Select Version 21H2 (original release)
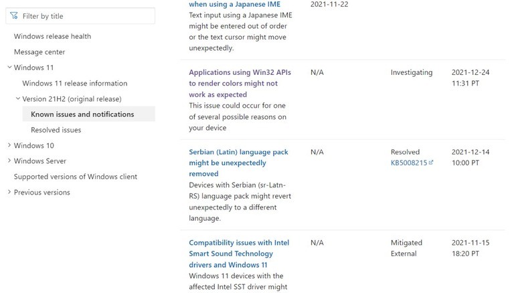The width and height of the screenshot is (522, 293). (x=72, y=99)
